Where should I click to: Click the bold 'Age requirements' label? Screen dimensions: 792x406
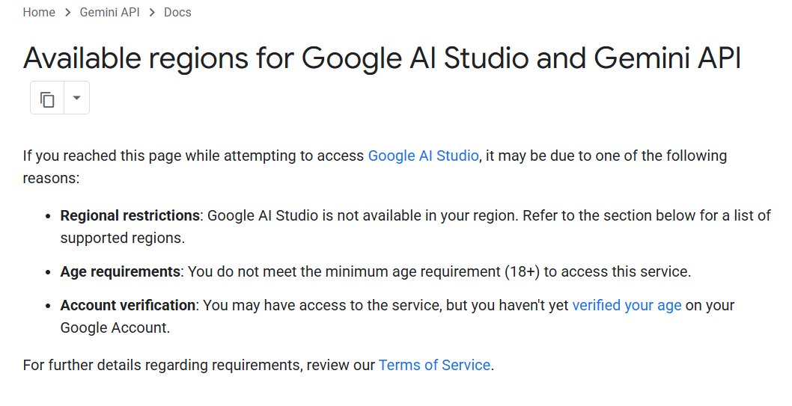[x=121, y=271]
